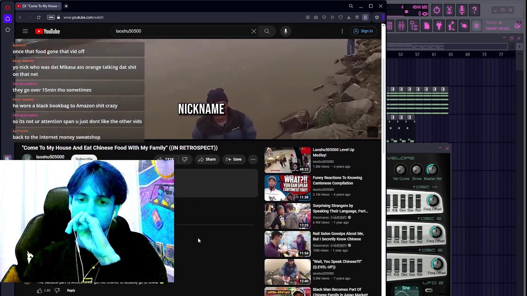527x296 pixels.
Task: Open FL Studio plugin picker plug icon
Action: pos(439,26)
